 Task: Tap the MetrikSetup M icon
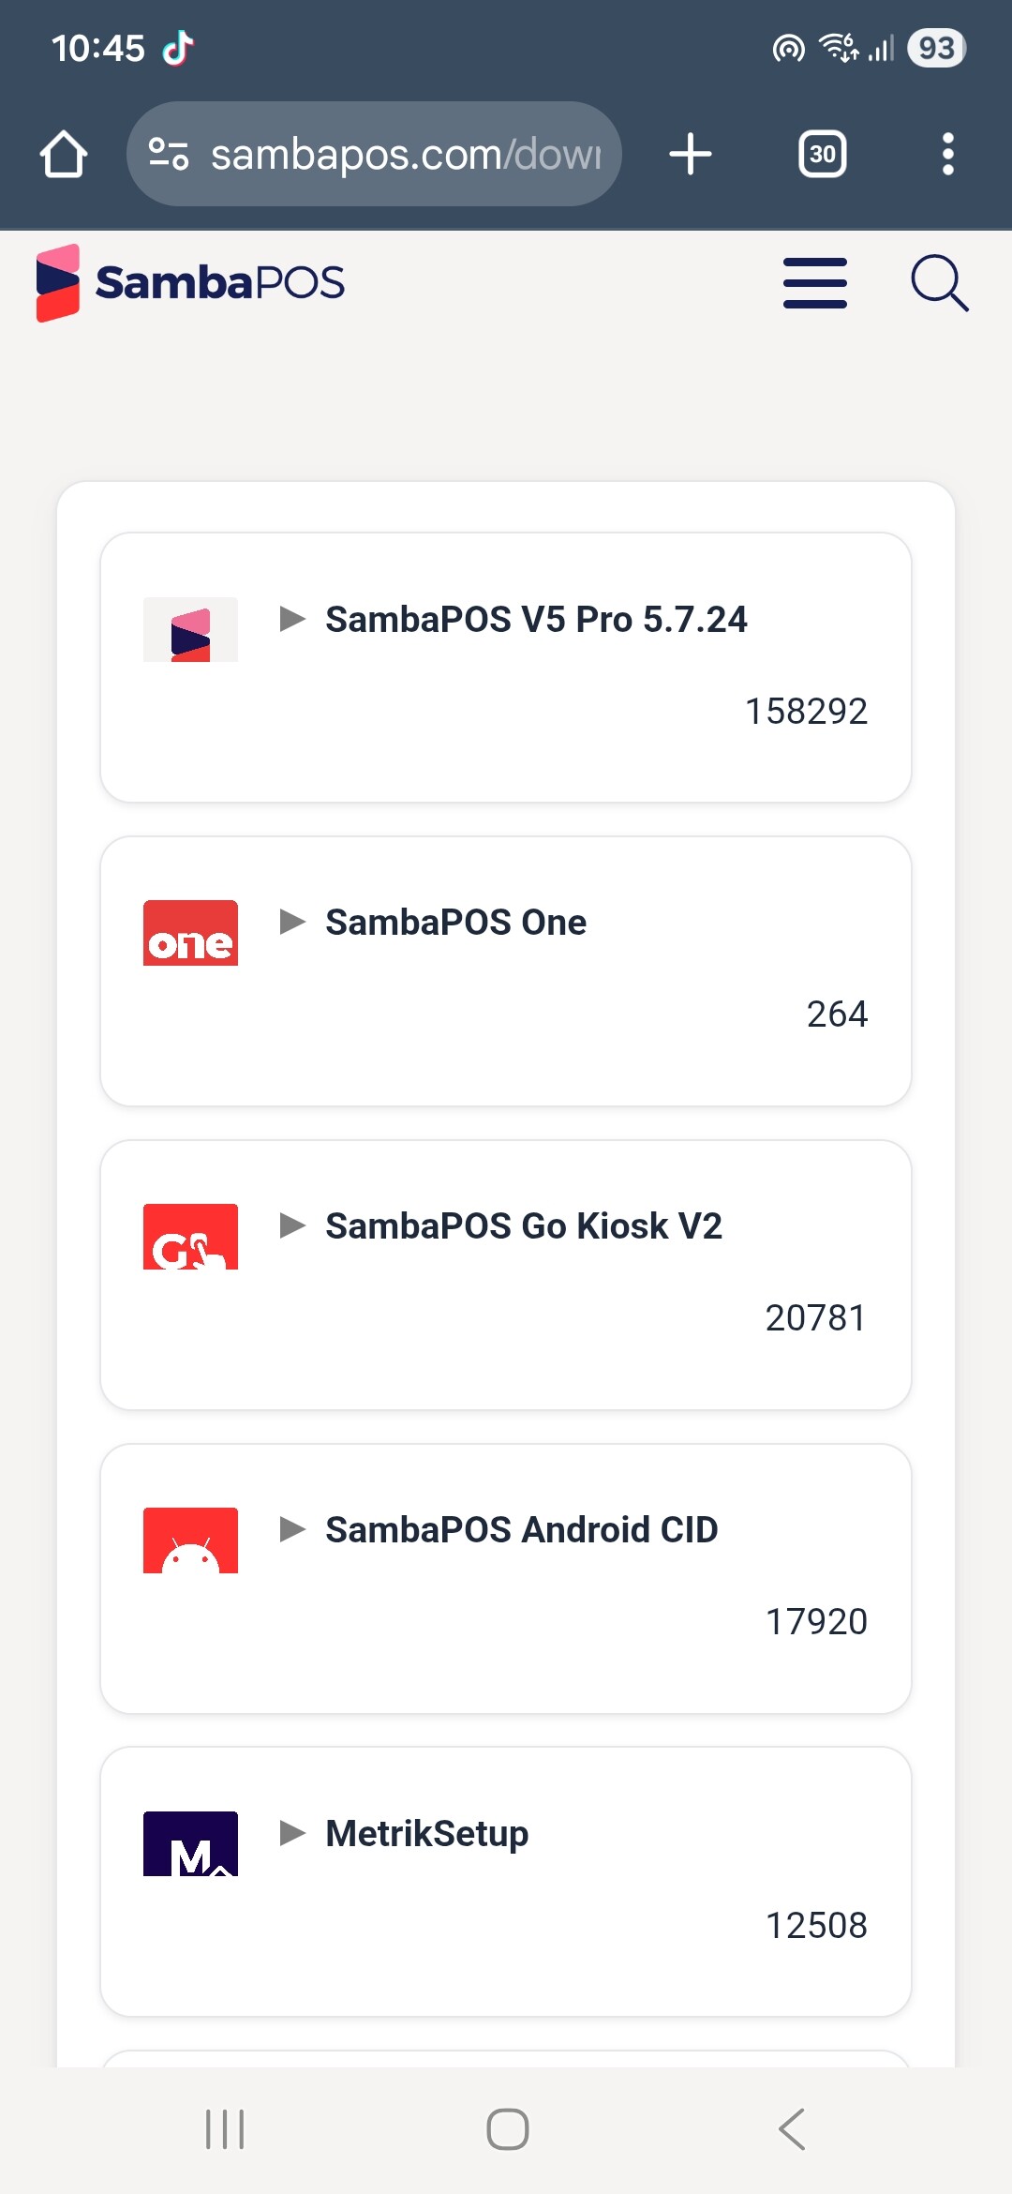pos(190,1844)
